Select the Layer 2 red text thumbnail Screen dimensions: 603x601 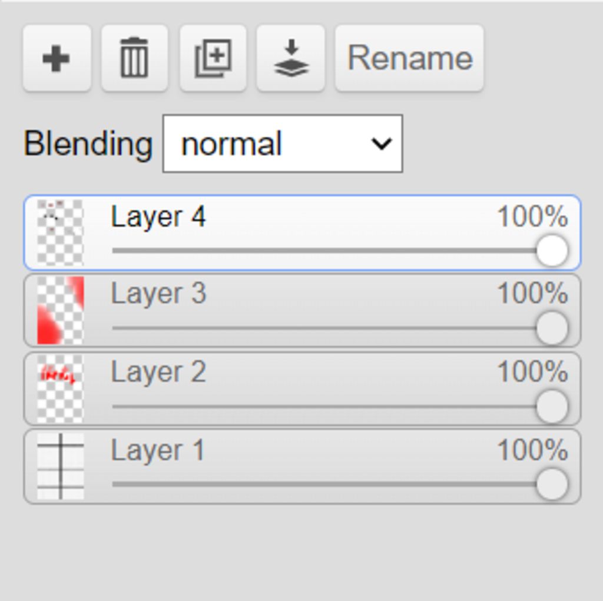coord(61,389)
